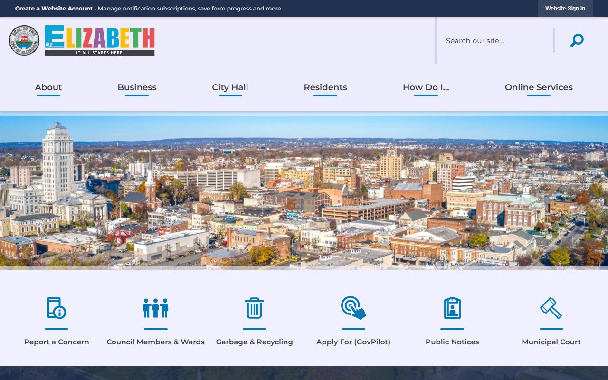Select the Garbage & Recycling trash can icon
This screenshot has height=380, width=608.
255,308
